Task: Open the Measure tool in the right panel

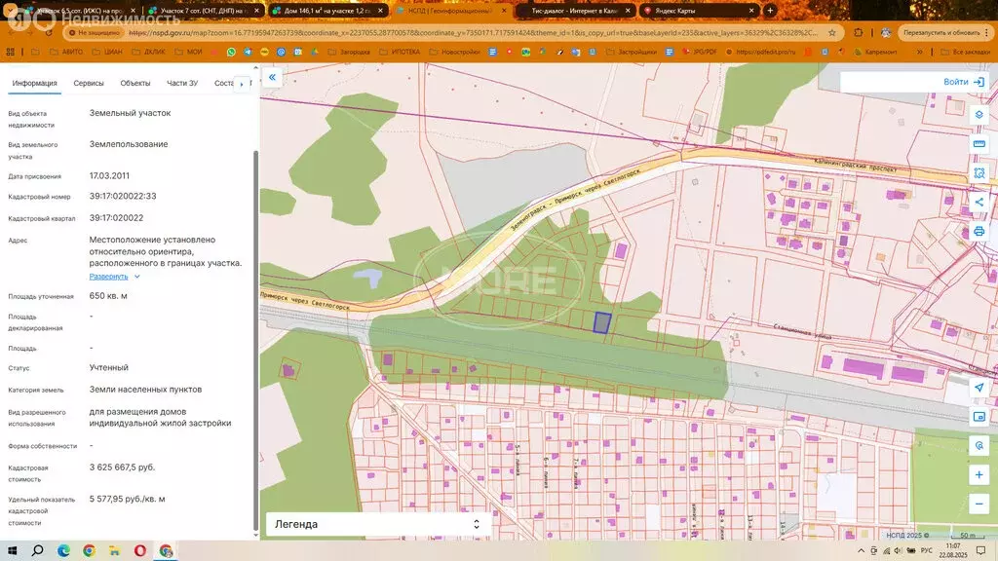Action: pyautogui.click(x=979, y=143)
